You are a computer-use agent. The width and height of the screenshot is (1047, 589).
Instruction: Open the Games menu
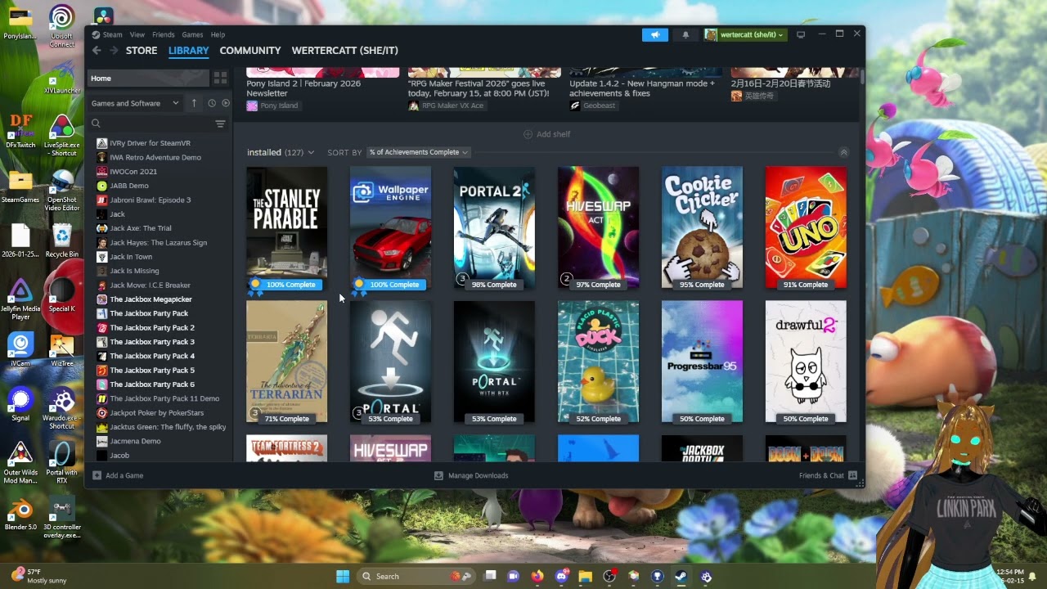point(192,34)
